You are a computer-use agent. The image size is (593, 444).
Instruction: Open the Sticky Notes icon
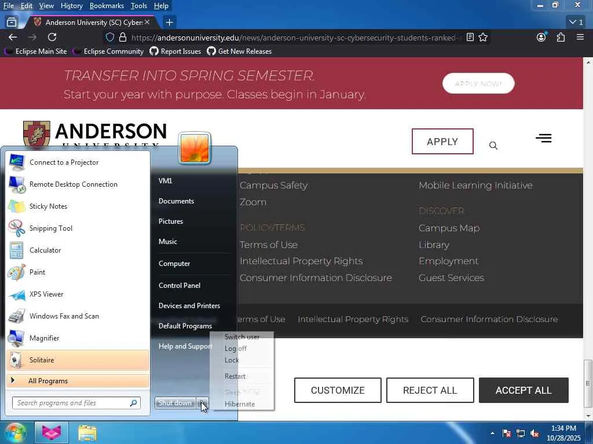17,206
